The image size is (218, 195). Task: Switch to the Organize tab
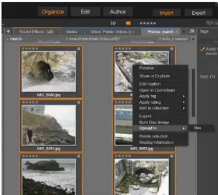53,12
